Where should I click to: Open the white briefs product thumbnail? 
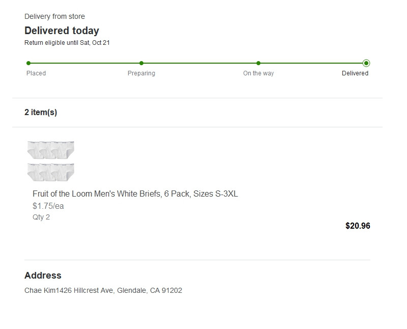(x=51, y=161)
